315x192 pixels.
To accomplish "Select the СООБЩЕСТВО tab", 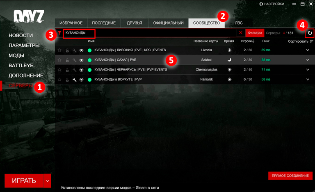I will click(207, 23).
